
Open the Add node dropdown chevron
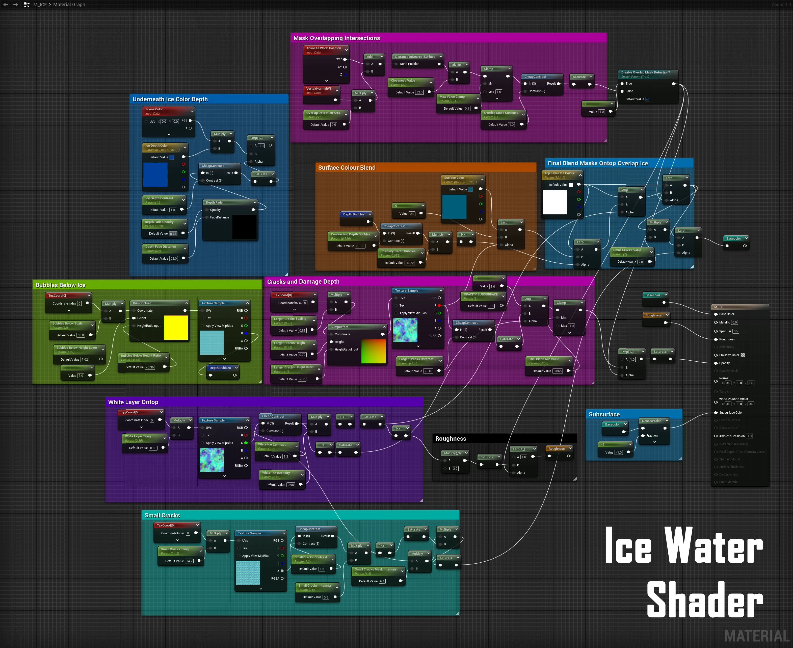[382, 57]
